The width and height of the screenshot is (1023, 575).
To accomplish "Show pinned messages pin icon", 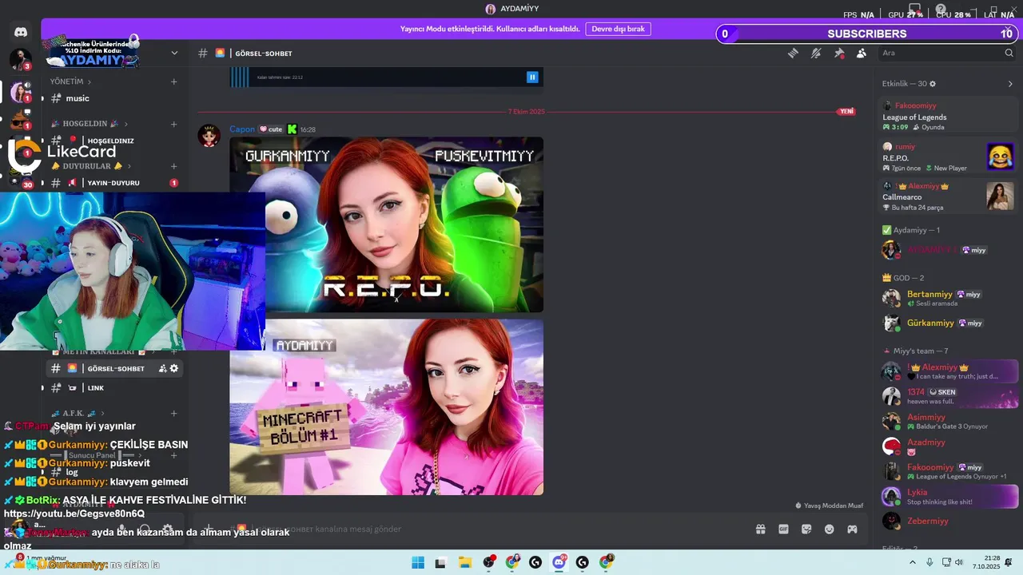I will [839, 53].
